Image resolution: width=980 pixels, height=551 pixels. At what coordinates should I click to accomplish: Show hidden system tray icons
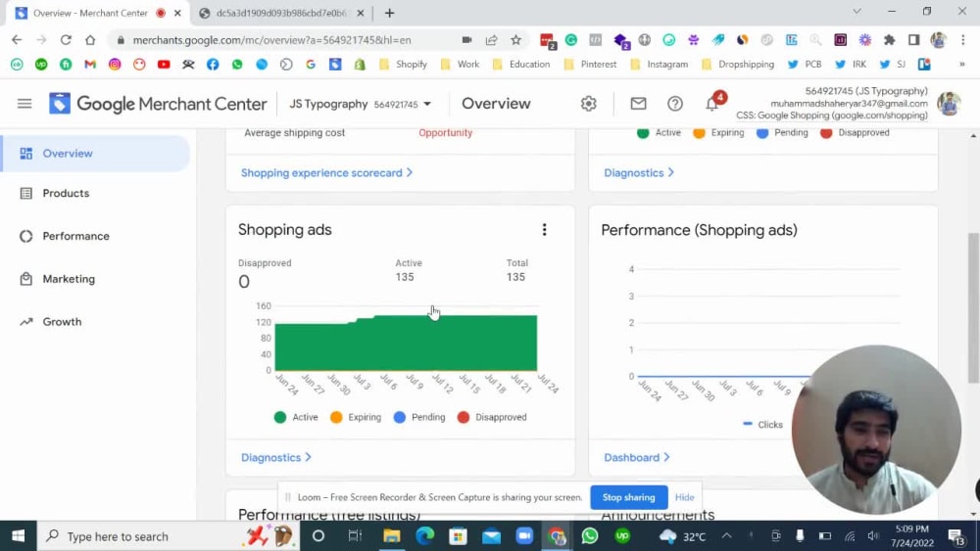point(726,536)
